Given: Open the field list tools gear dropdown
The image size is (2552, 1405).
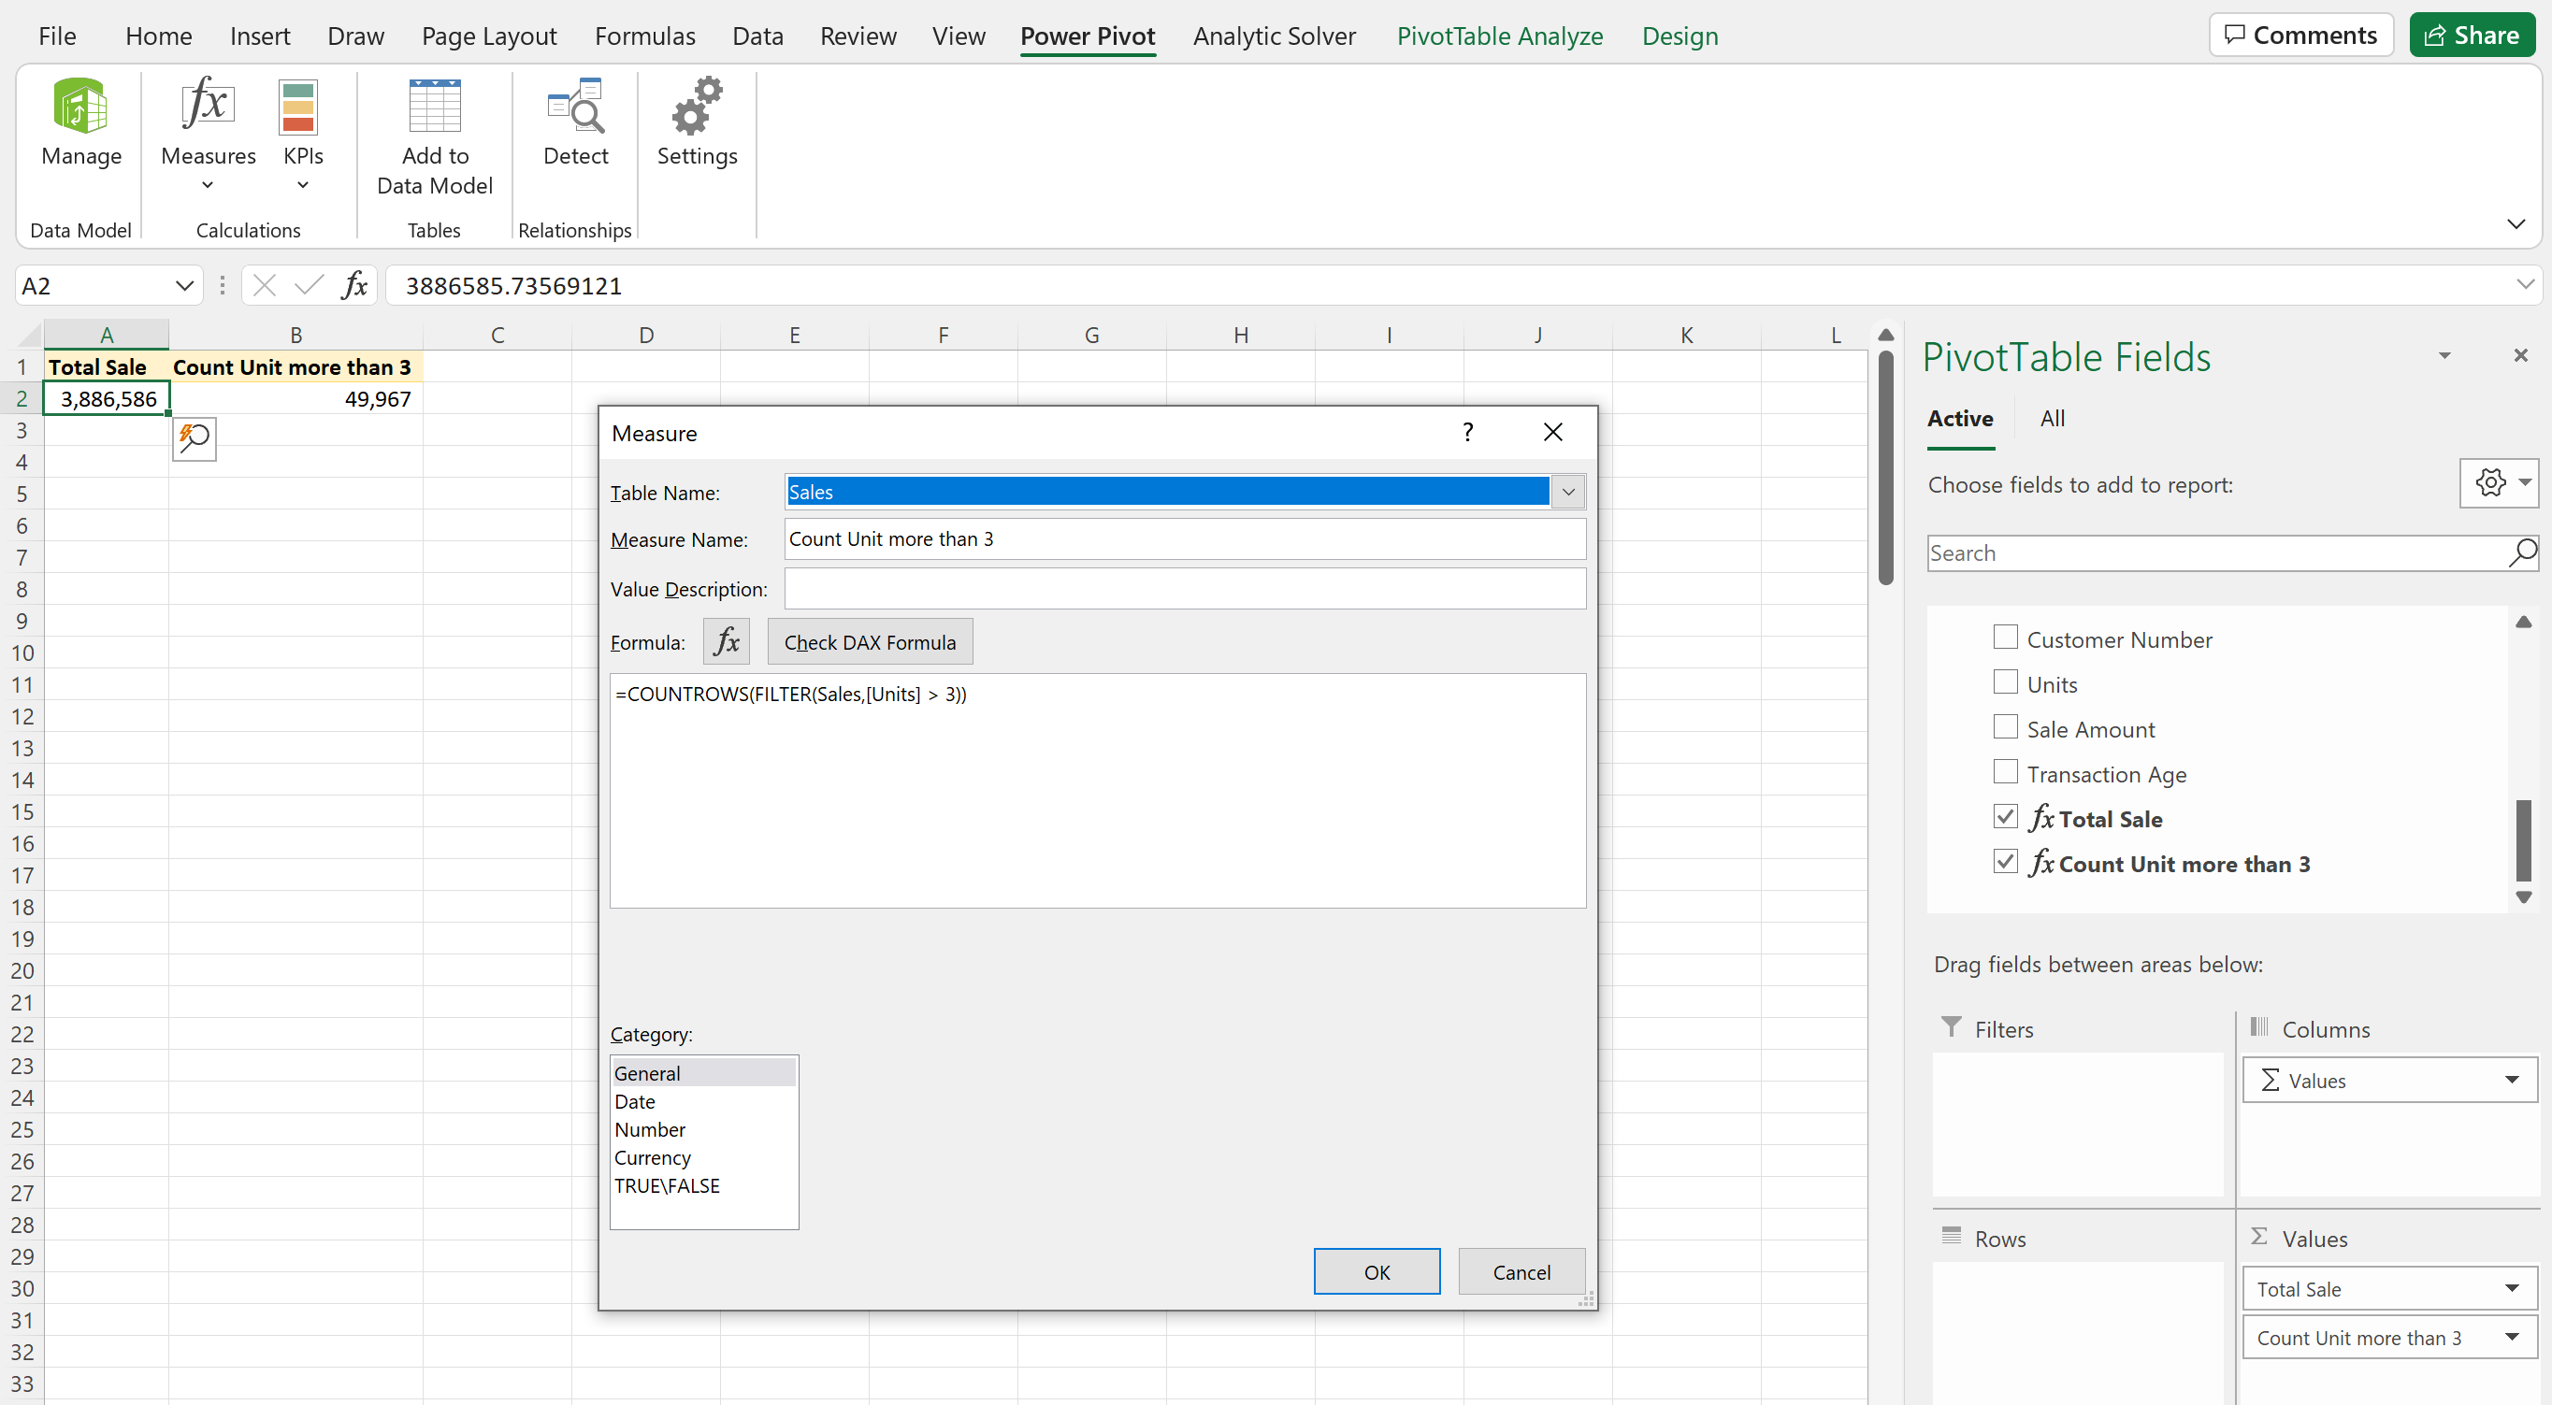Looking at the screenshot, I should 2500,483.
